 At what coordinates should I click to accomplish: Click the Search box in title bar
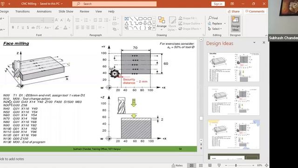point(114,4)
